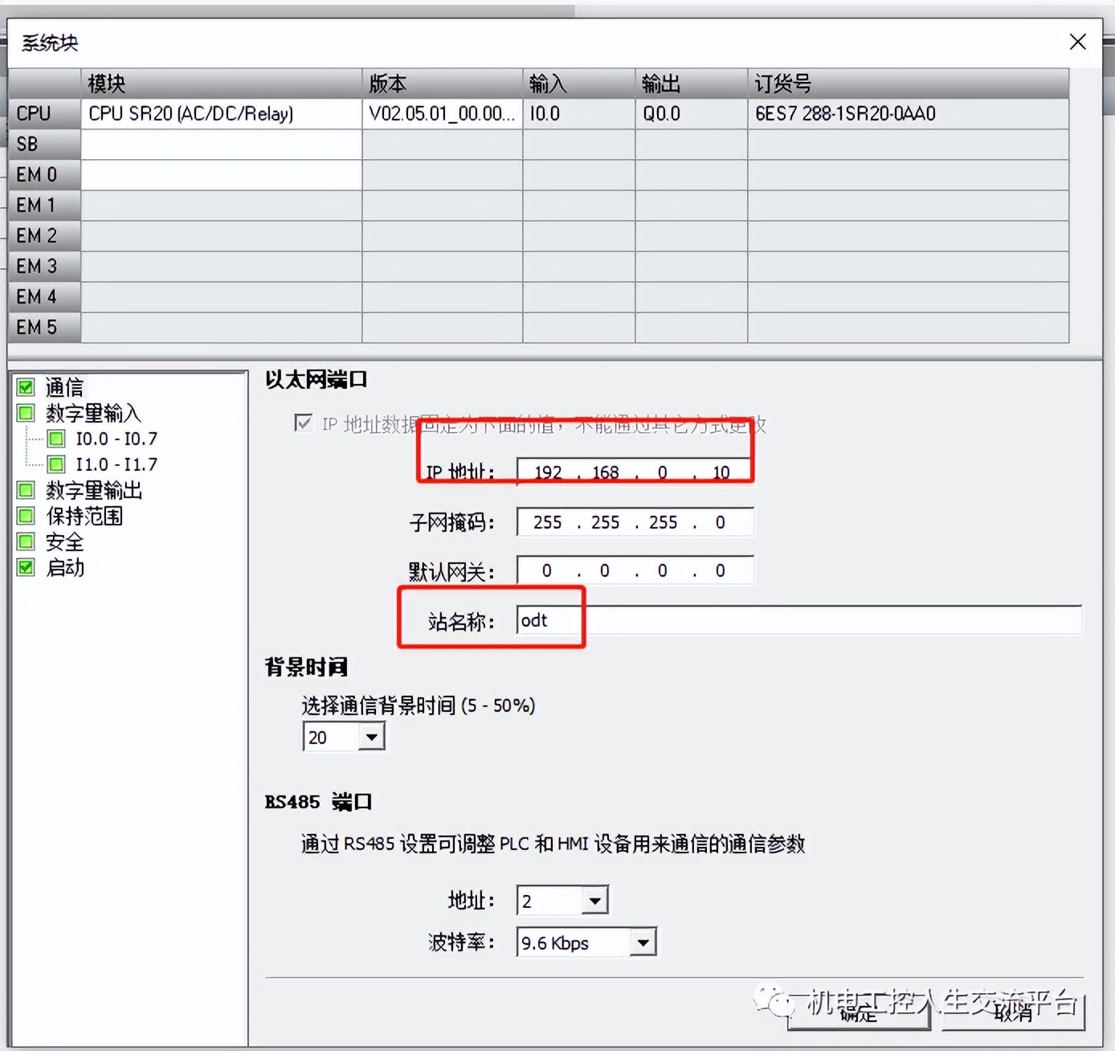Viewport: 1115px width, 1051px height.
Task: Click the 确定 button
Action: (859, 1013)
